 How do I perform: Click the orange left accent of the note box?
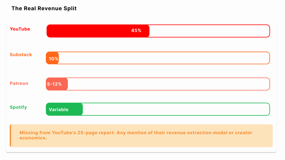pyautogui.click(x=11, y=136)
